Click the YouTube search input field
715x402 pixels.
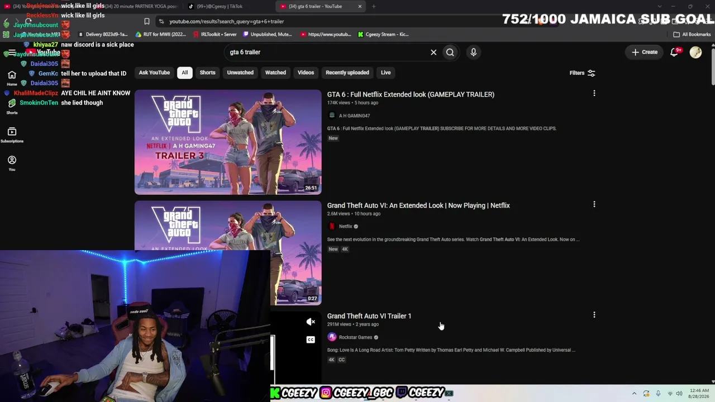(327, 52)
